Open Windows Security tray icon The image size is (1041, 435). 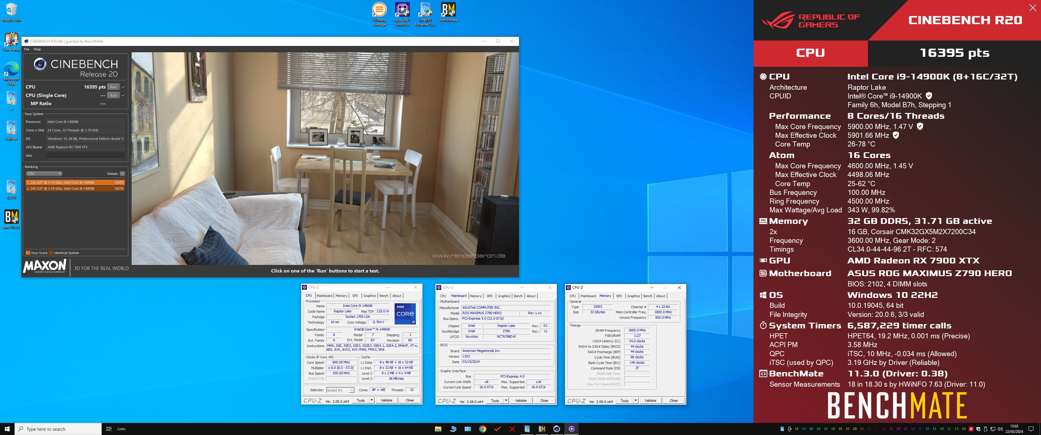(x=978, y=429)
